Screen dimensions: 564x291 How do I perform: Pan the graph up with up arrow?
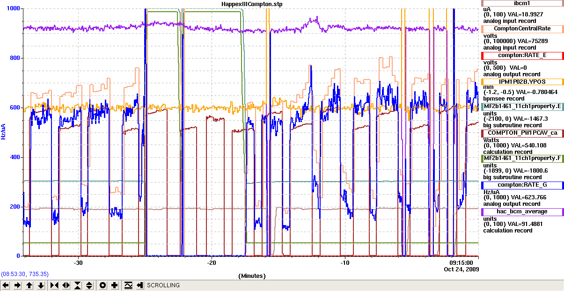coord(29,285)
